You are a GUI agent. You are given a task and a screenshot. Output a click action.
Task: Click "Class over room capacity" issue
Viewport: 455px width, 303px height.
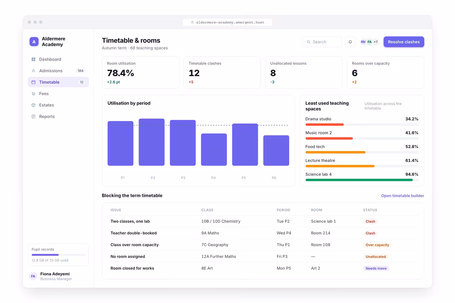(x=135, y=245)
